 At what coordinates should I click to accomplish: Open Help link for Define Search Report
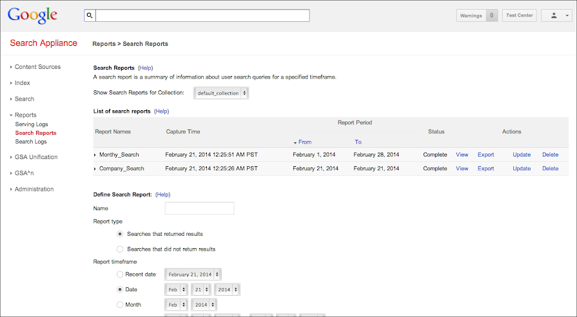point(163,195)
